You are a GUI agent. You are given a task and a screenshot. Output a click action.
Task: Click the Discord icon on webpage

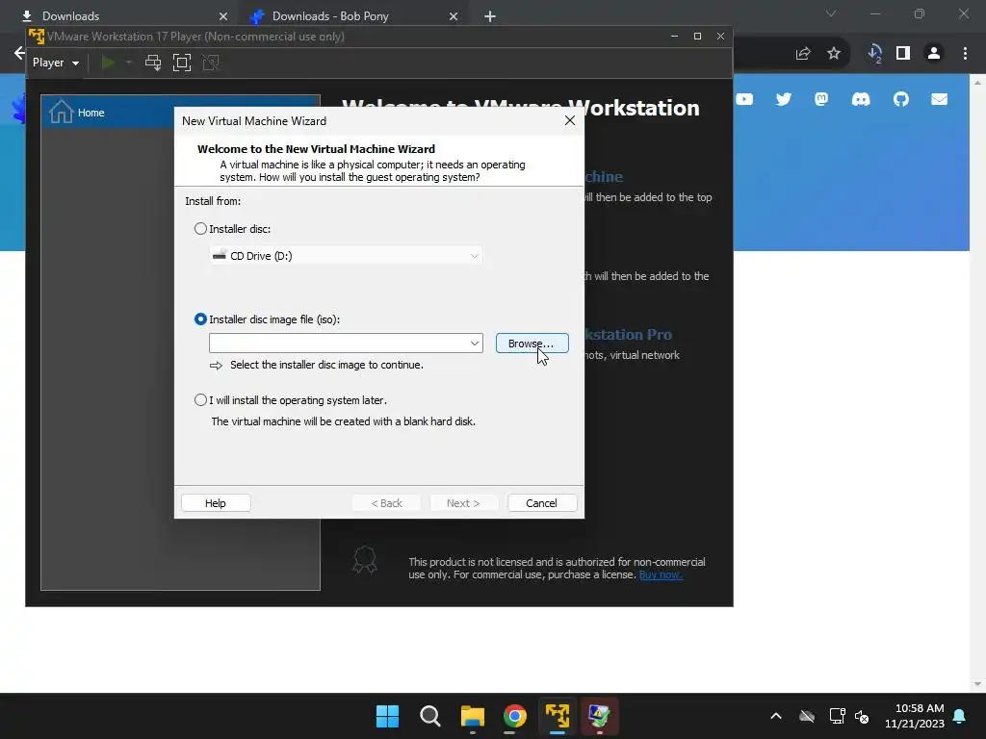861,99
